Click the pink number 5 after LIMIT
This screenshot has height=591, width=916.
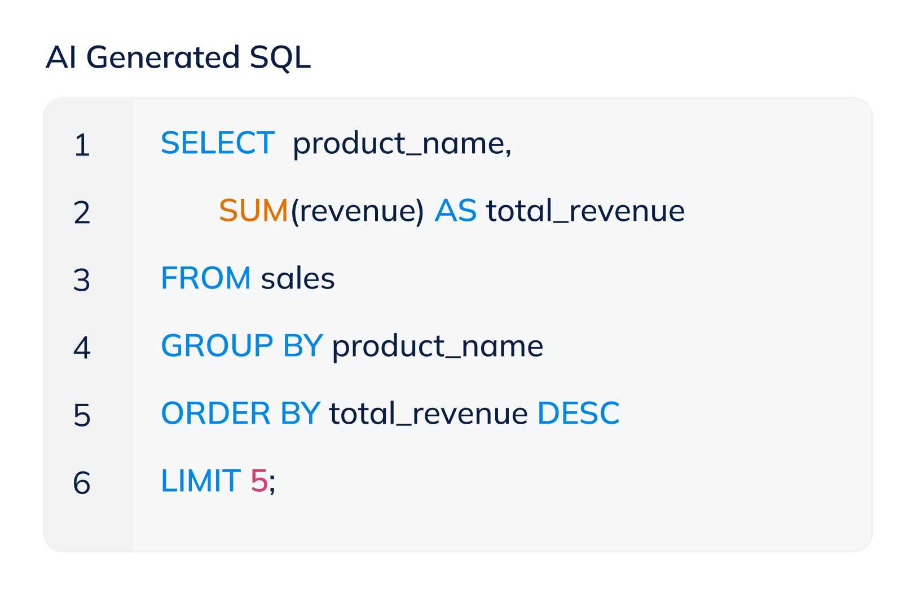point(259,481)
